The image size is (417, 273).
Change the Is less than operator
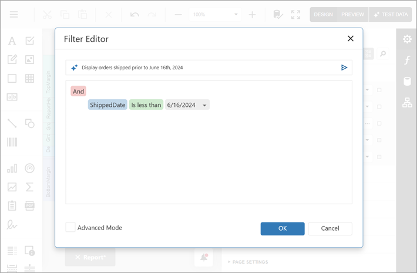(146, 105)
